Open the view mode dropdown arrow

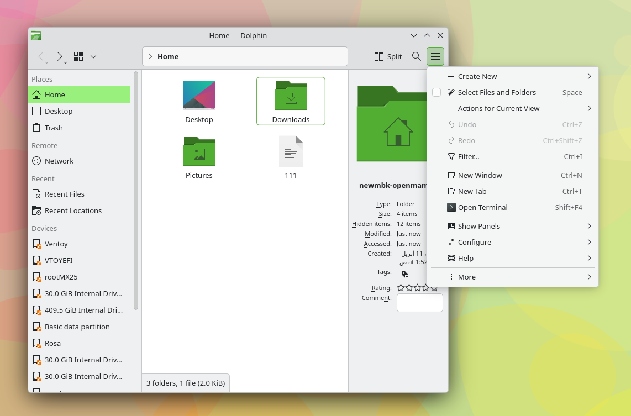coord(93,57)
